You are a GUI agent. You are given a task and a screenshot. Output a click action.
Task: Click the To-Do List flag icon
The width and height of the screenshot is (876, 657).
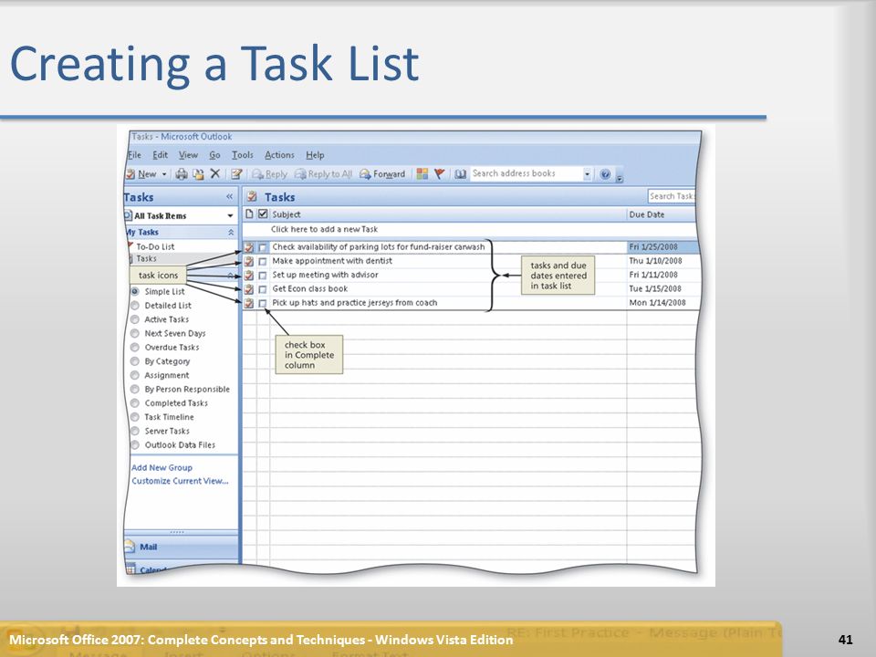pyautogui.click(x=130, y=245)
